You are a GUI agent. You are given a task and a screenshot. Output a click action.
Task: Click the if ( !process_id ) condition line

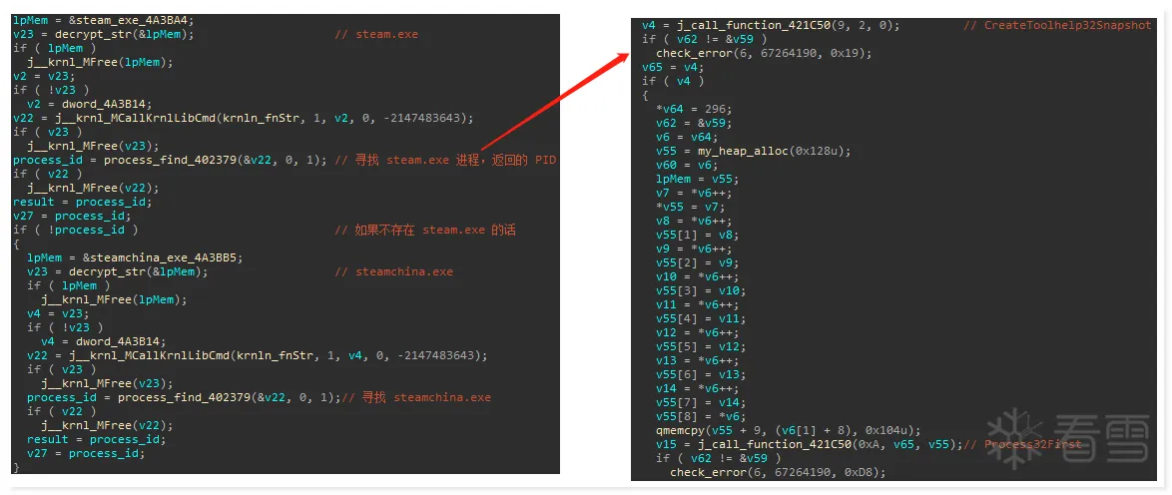coord(76,230)
